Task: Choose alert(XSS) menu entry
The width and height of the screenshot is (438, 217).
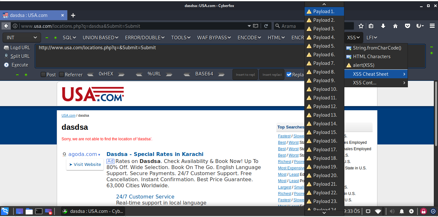Action: tap(363, 65)
